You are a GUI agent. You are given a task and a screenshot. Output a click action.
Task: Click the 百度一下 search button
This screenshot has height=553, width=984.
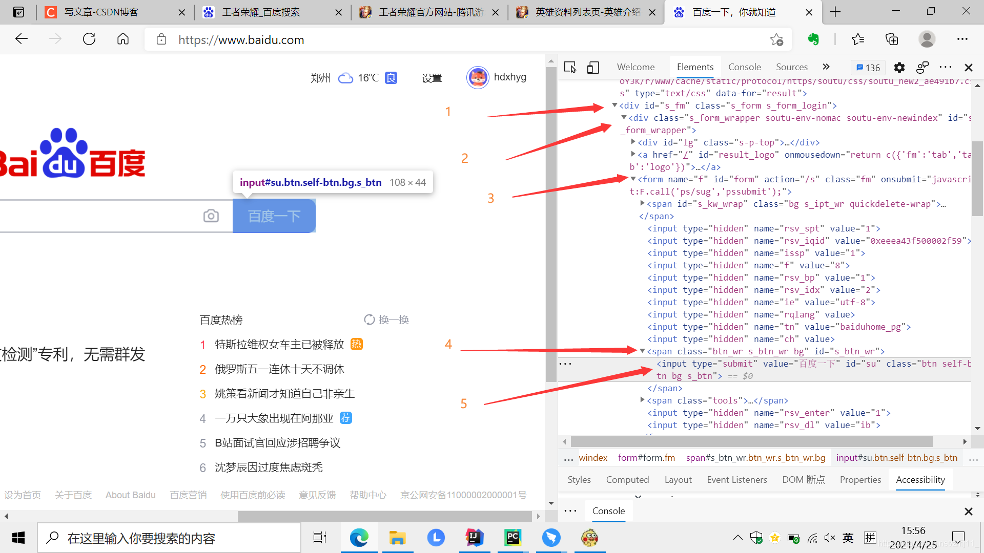point(274,216)
